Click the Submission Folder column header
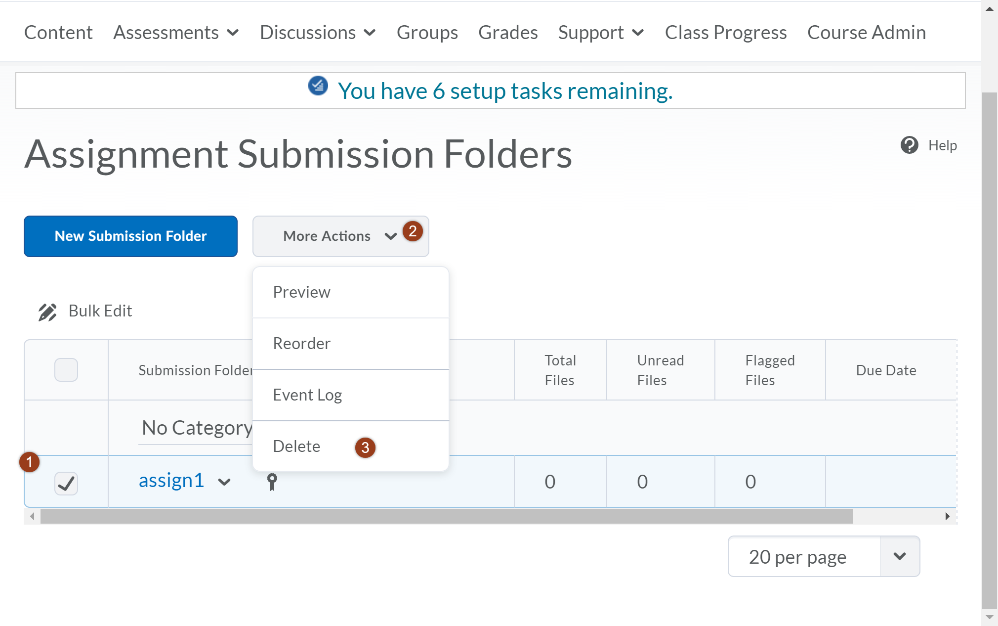This screenshot has width=998, height=626. point(196,370)
